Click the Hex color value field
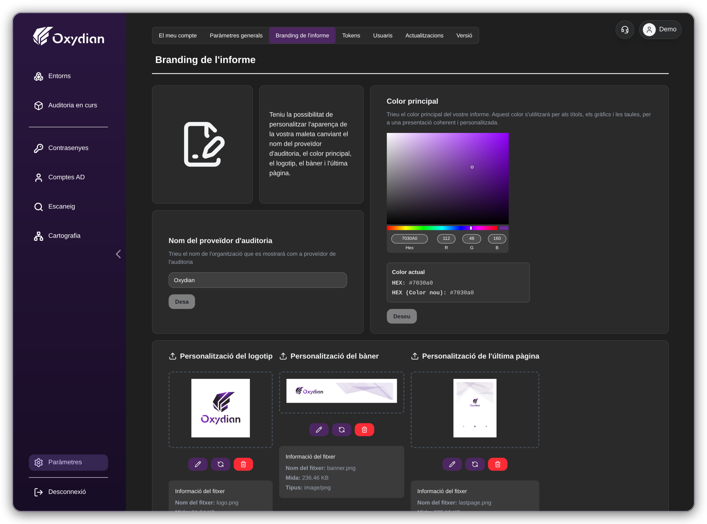Screen dimensions: 707x524 pyautogui.click(x=410, y=239)
